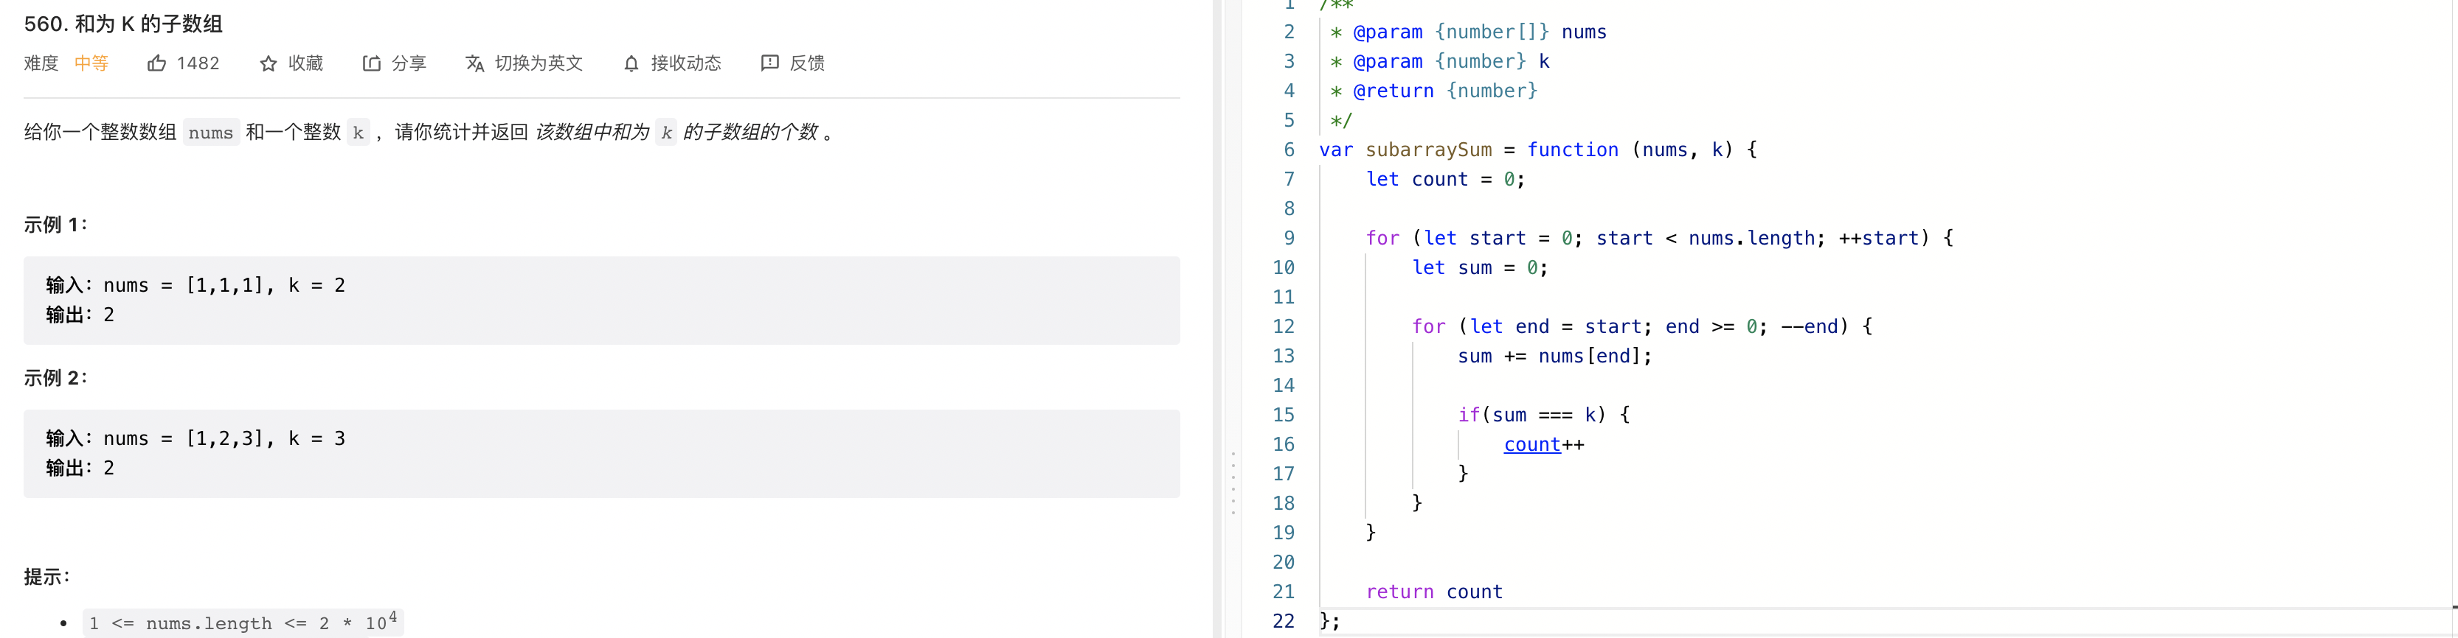Click line number 22 in editor gutter

point(1282,621)
